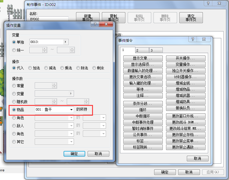The image size is (229, 180).
Task: Click 确定 in the 操作变量 dialog
Action: [74, 154]
